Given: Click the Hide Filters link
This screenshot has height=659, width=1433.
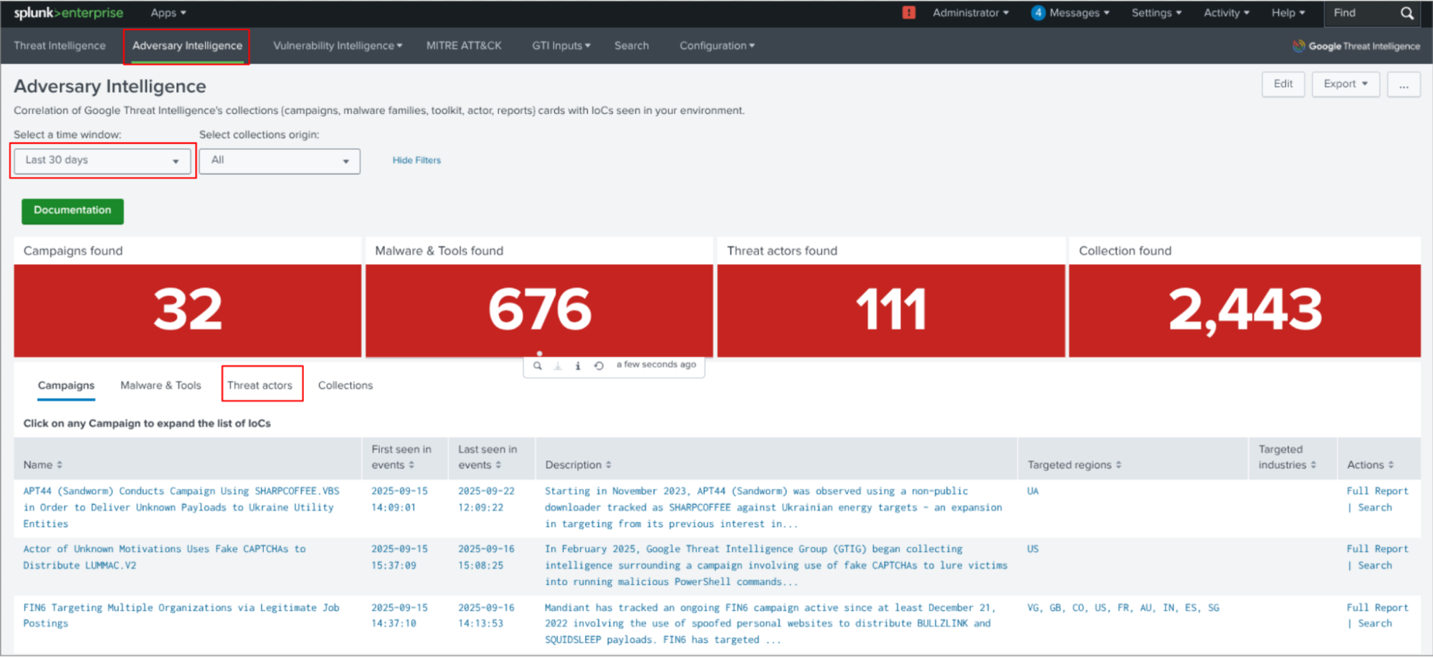Looking at the screenshot, I should click(416, 161).
